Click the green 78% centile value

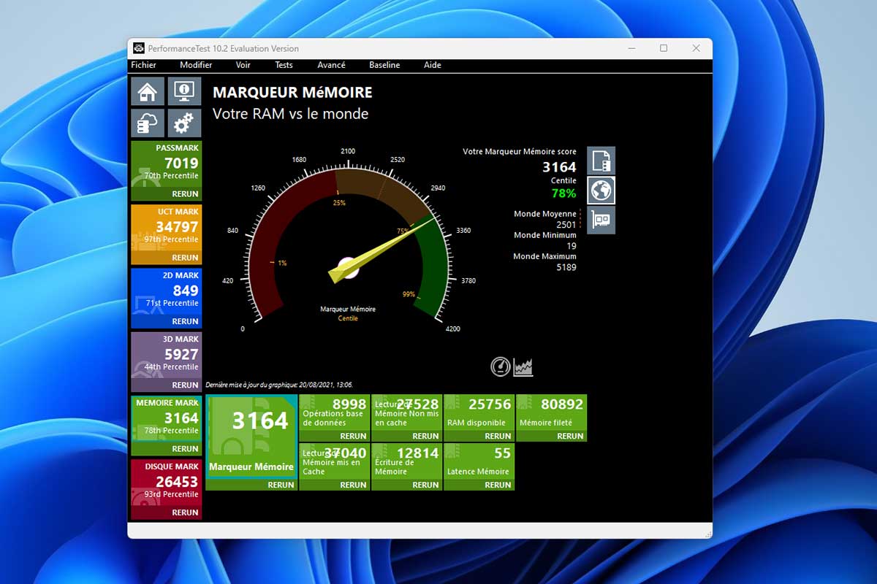[x=563, y=193]
